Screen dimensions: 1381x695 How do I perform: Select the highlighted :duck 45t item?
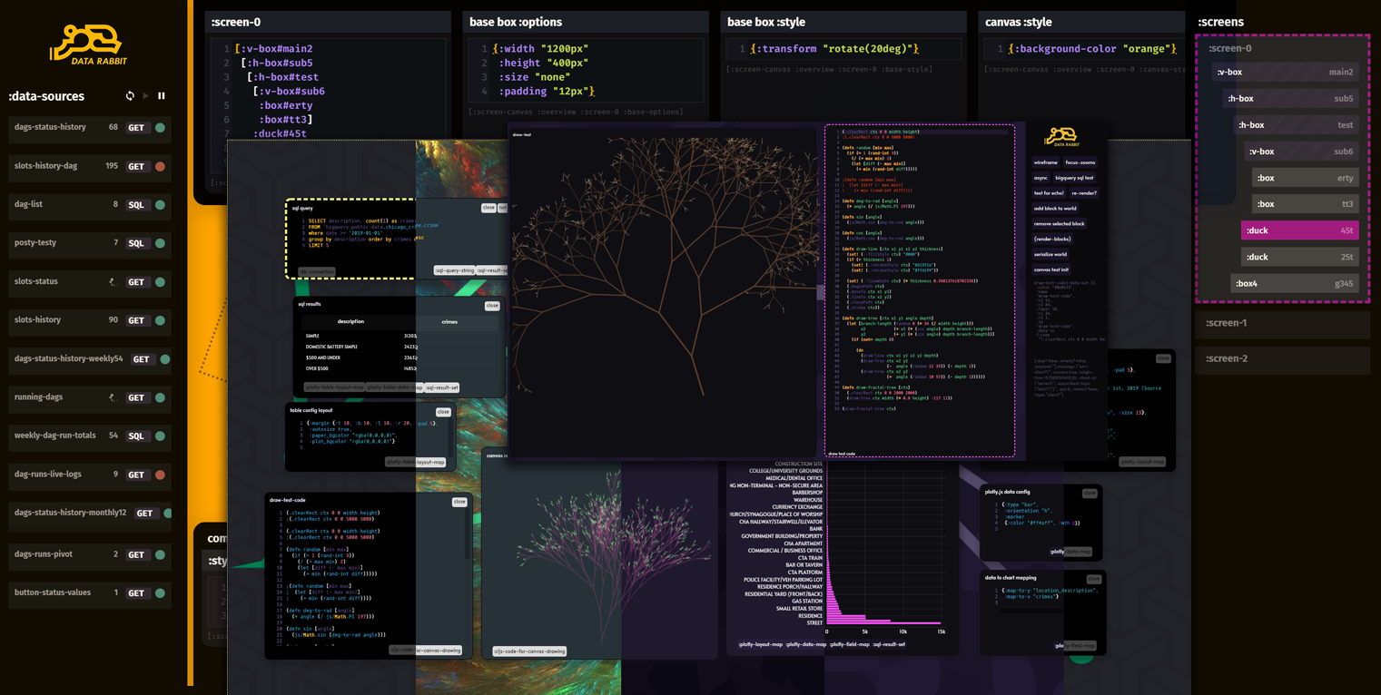point(1299,230)
